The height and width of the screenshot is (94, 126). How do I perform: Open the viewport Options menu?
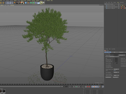pyautogui.click(x=2, y=5)
